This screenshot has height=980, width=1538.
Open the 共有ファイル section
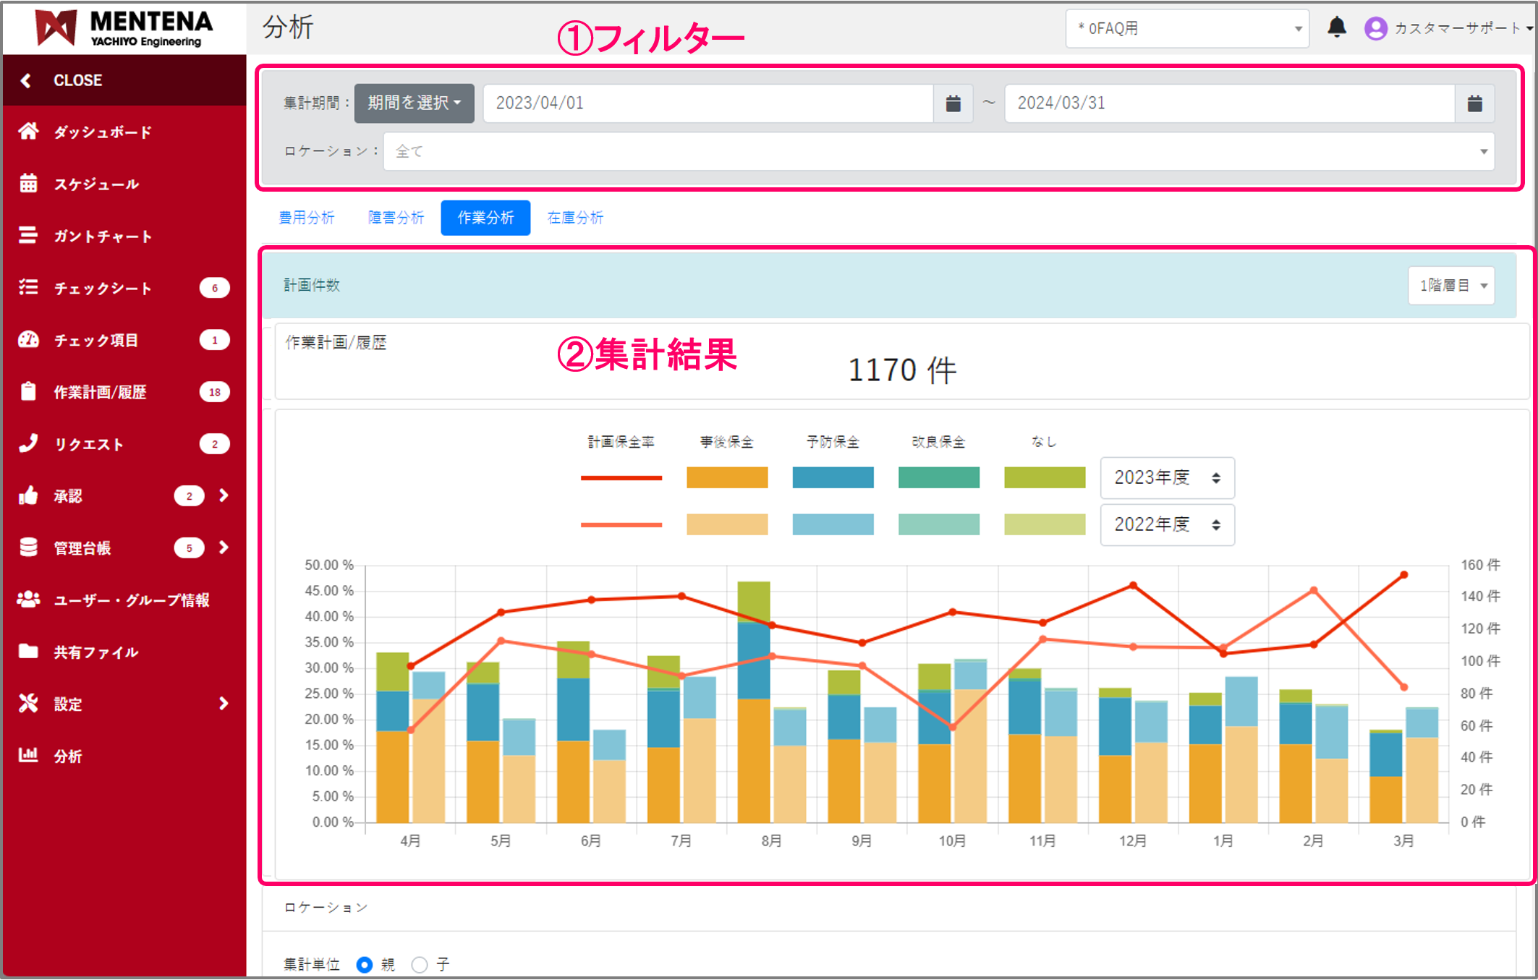[29, 652]
